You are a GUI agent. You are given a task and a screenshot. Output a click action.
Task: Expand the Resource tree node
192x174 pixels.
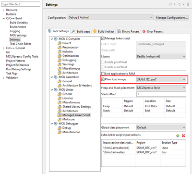coord(3,10)
